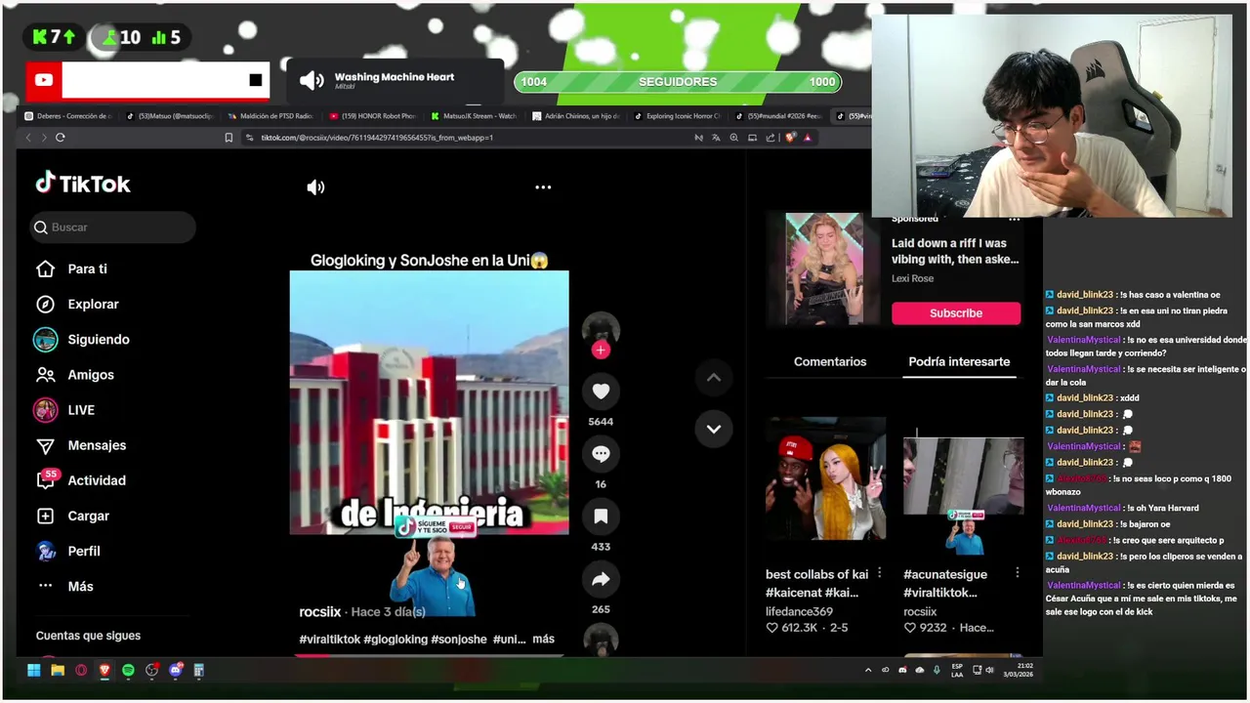The width and height of the screenshot is (1250, 703).
Task: Expand description with más
Action: (543, 640)
